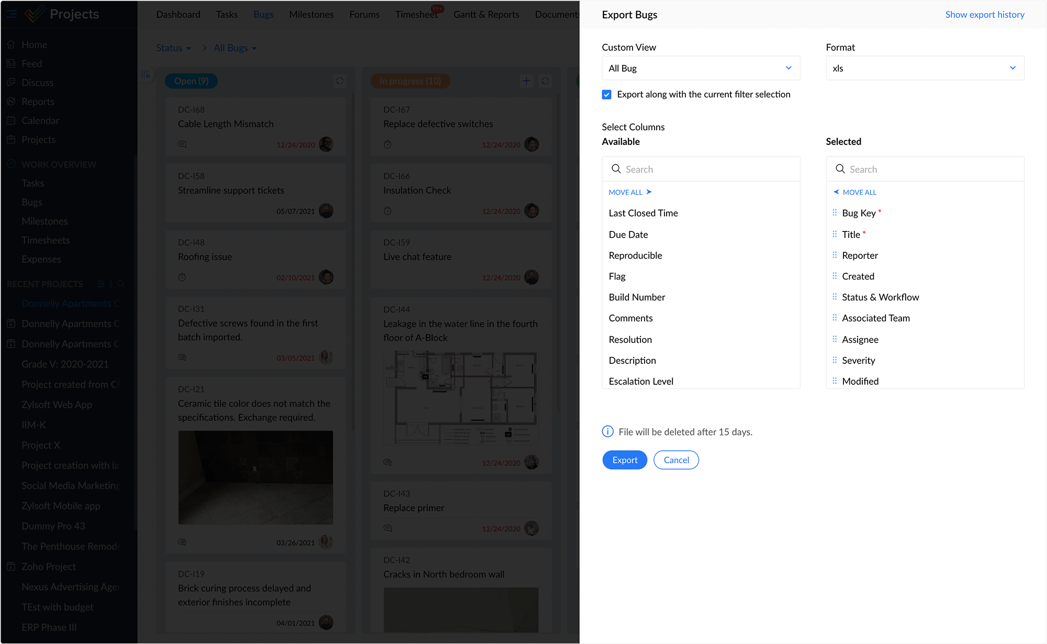Open the Milestones tab in top navigation

pyautogui.click(x=311, y=14)
